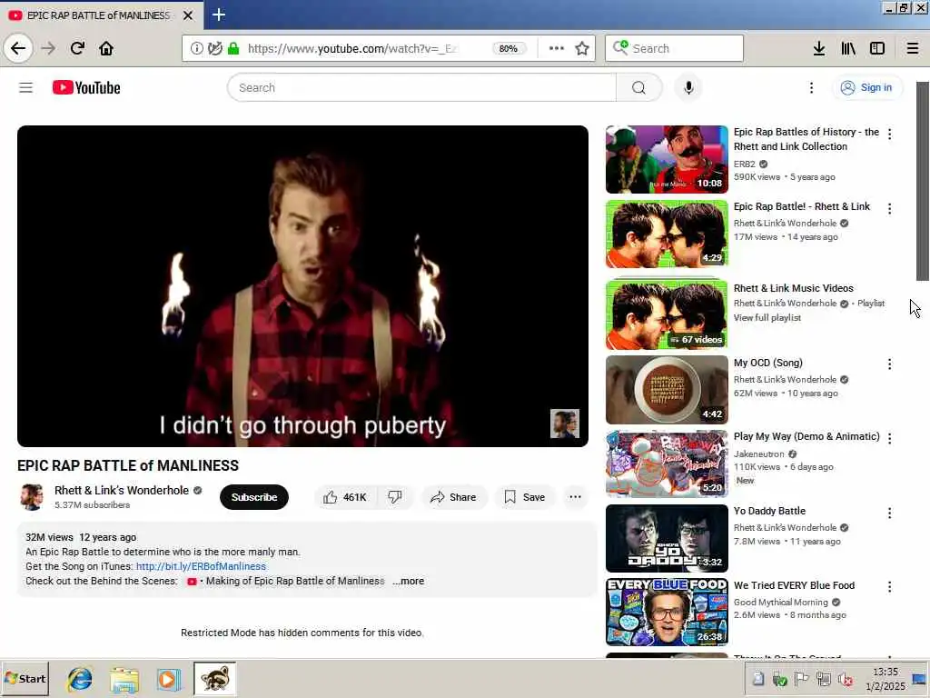Click View full playlist
The image size is (930, 698).
point(767,317)
